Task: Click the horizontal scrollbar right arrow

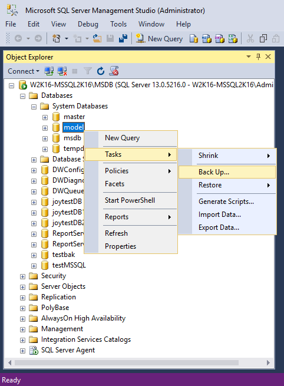Action: [x=268, y=362]
